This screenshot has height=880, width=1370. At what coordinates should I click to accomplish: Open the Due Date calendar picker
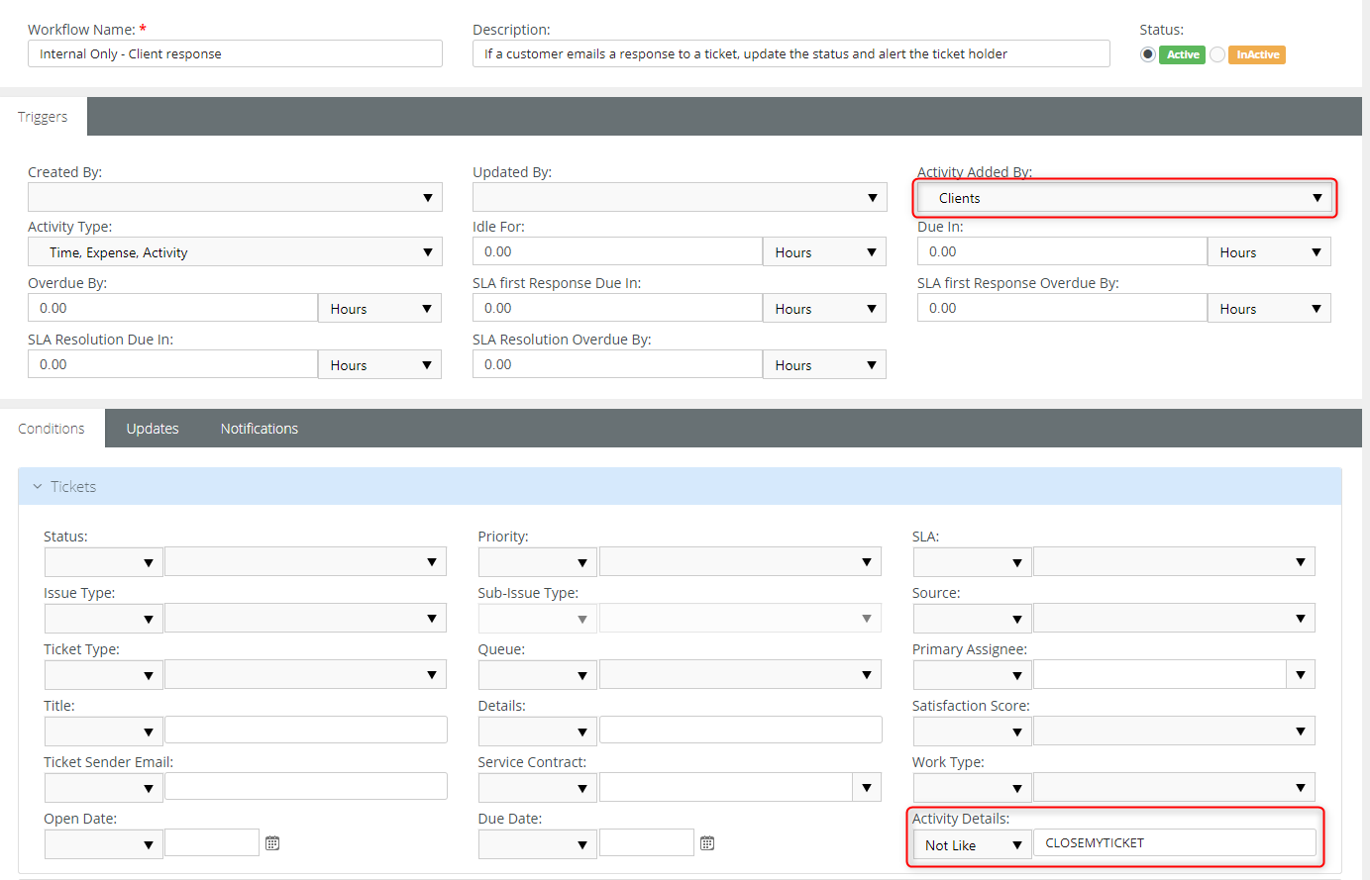706,842
